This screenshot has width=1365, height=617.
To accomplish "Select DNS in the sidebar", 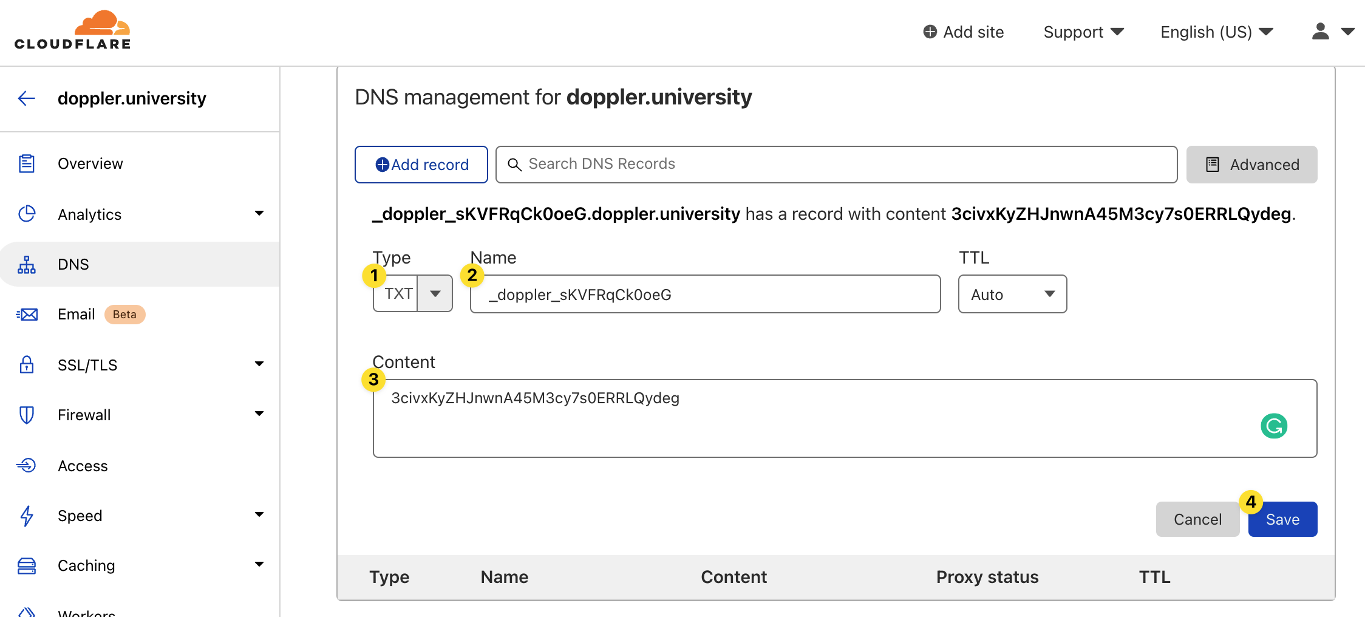I will (140, 264).
